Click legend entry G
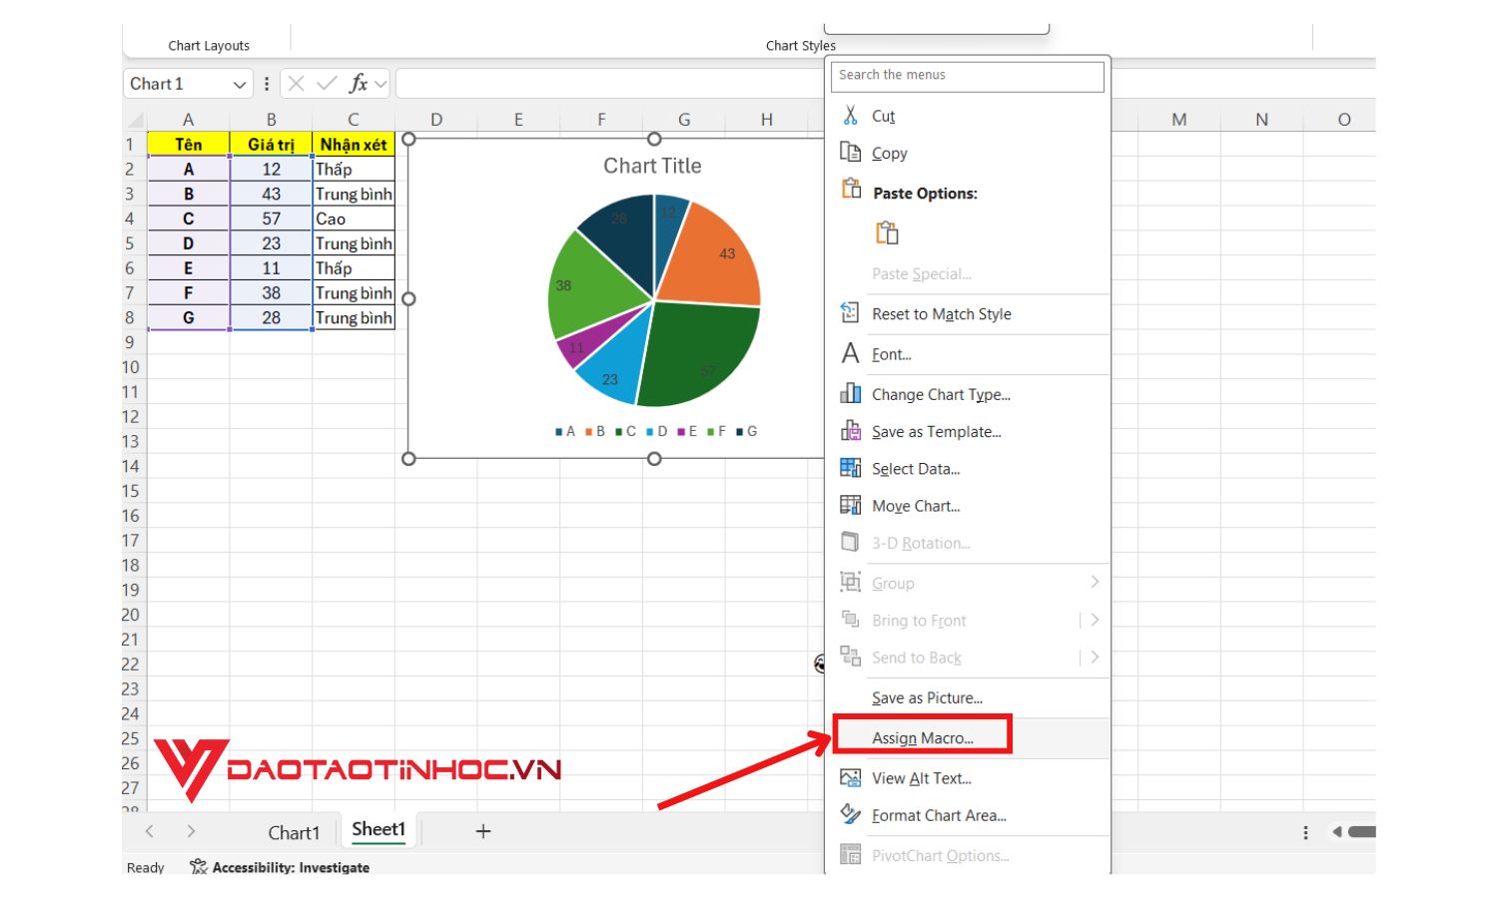Image resolution: width=1498 pixels, height=898 pixels. (x=747, y=431)
